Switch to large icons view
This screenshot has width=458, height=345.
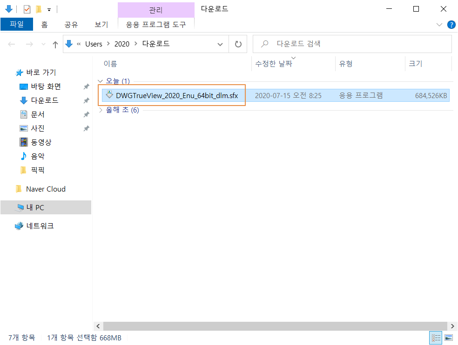click(449, 338)
